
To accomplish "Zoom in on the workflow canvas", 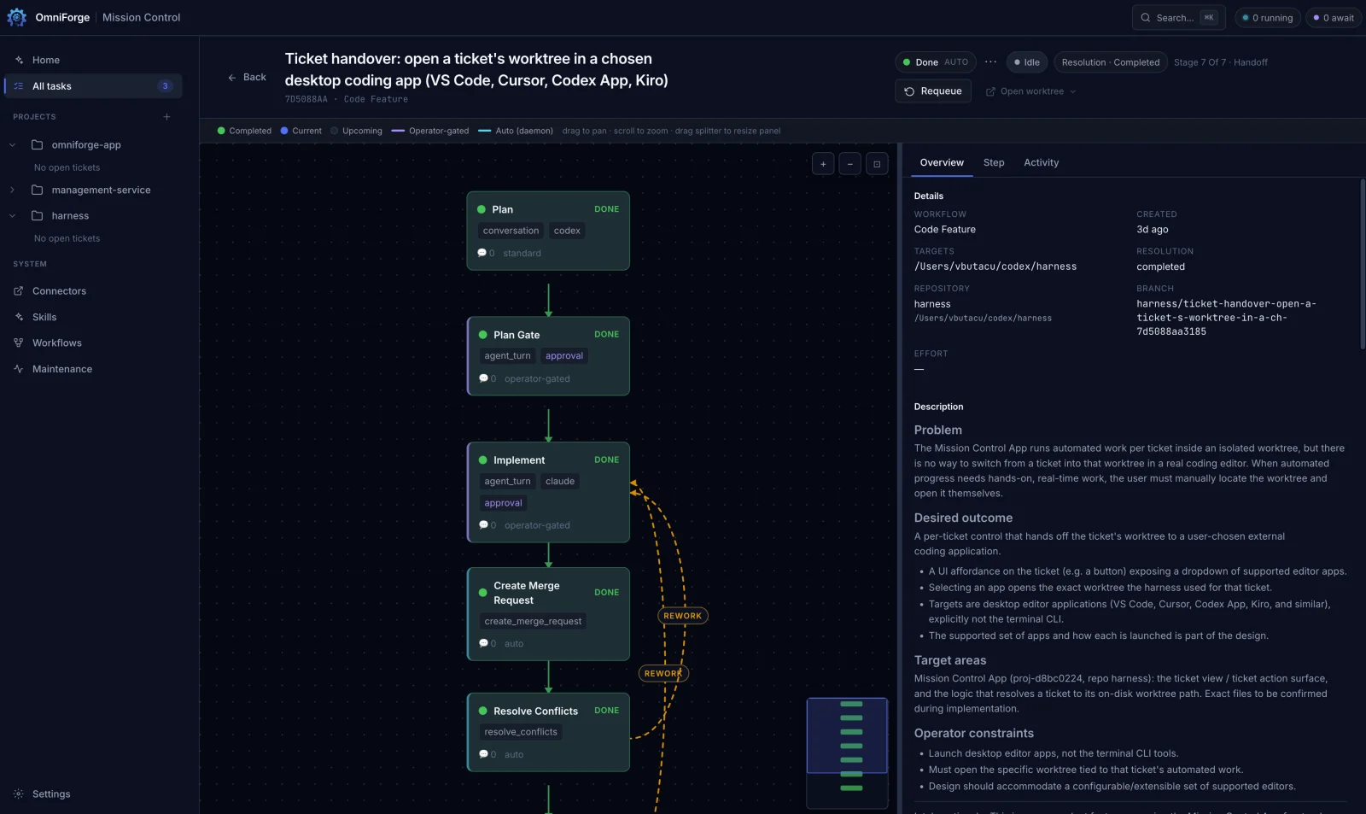I will point(823,164).
